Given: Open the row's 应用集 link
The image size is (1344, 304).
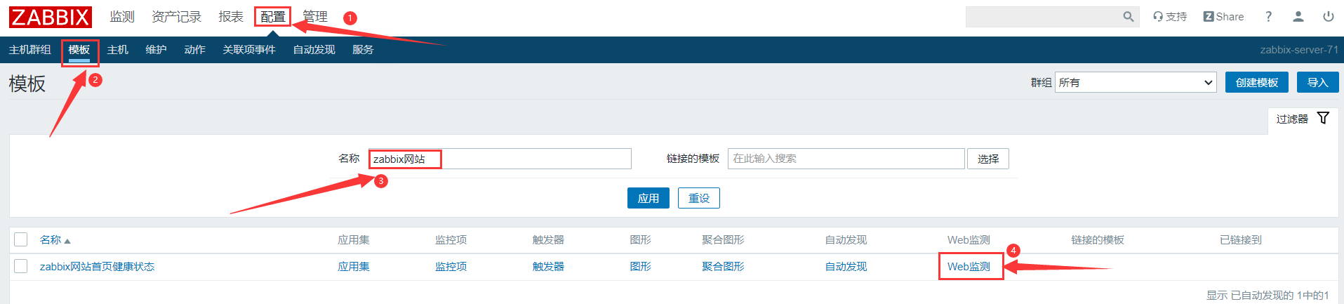Looking at the screenshot, I should coord(354,267).
